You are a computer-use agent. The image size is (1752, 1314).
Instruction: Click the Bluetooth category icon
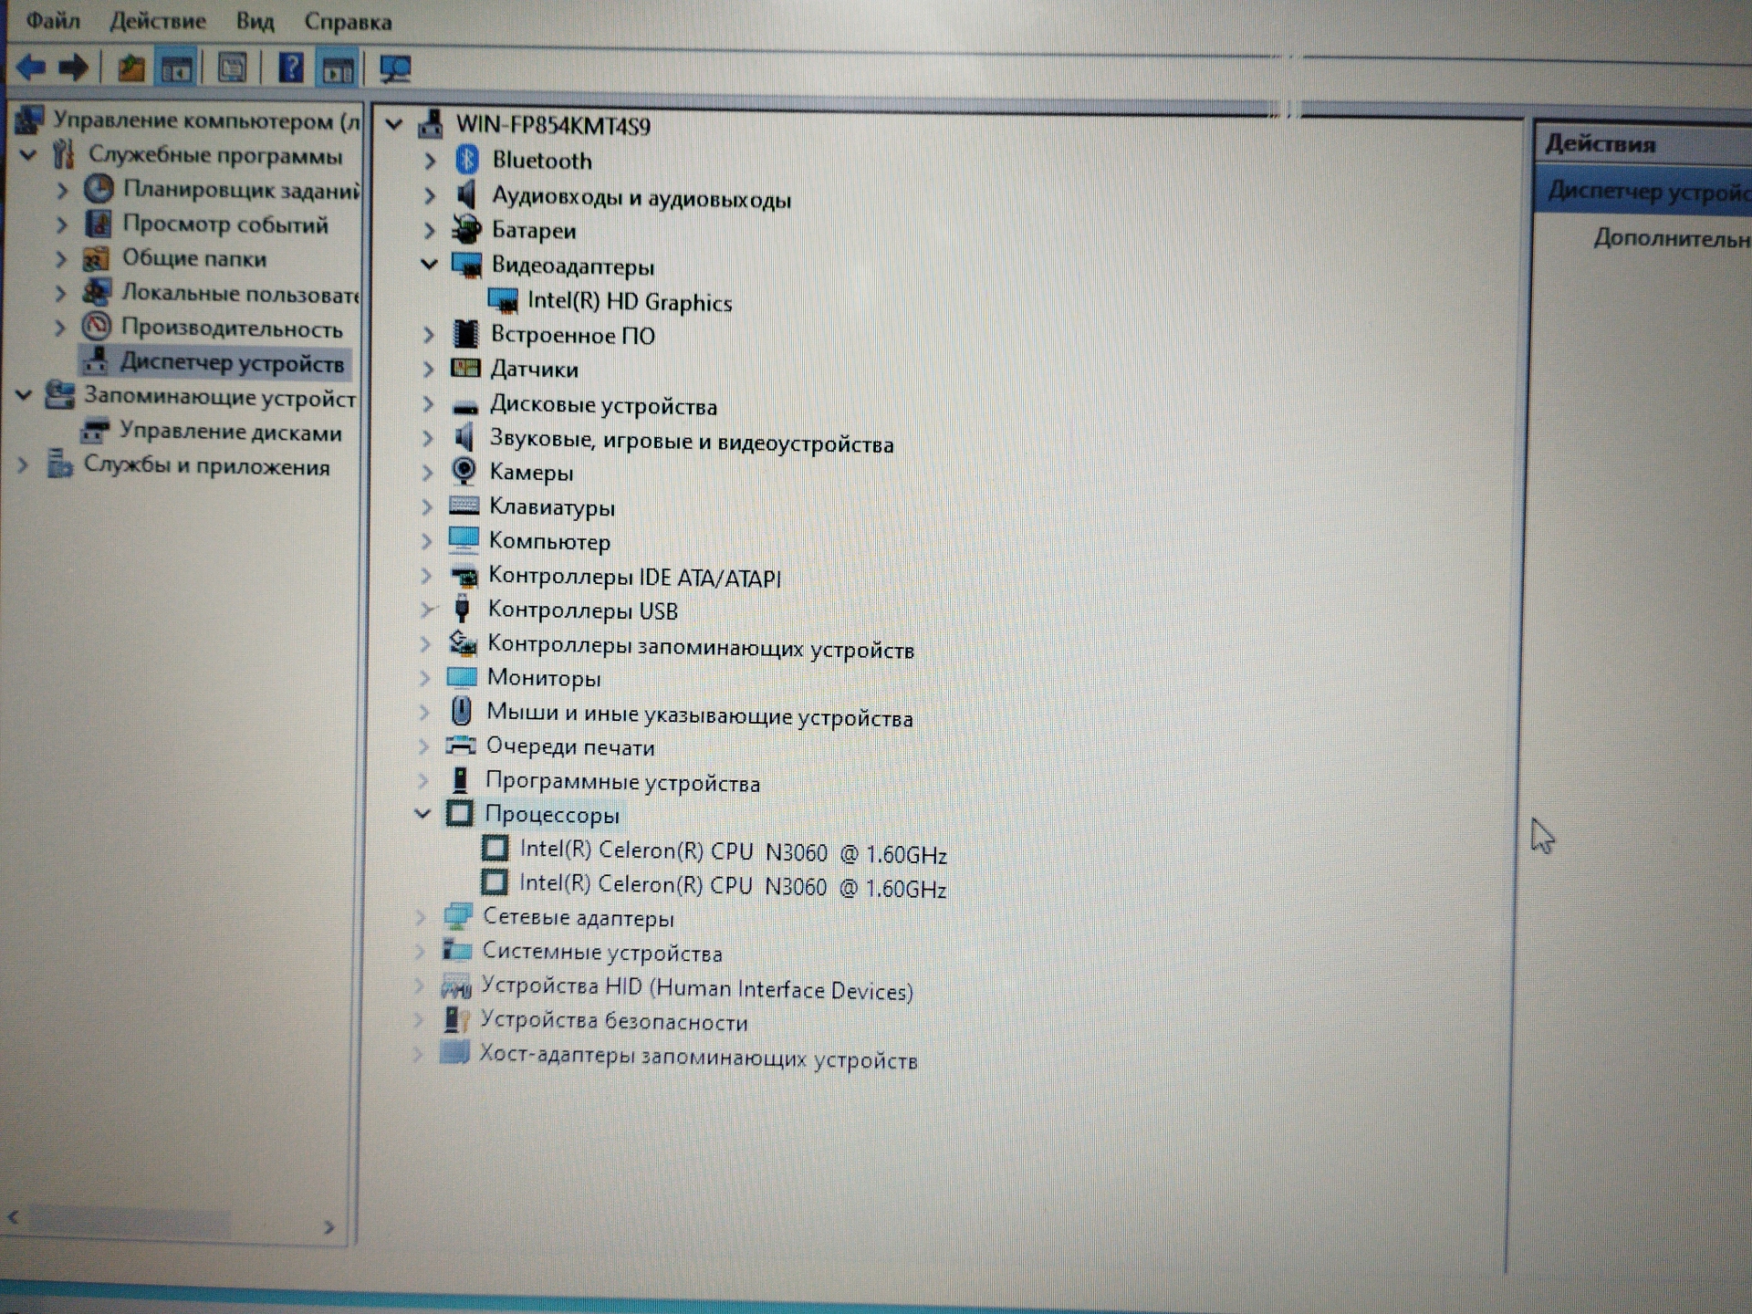(467, 160)
